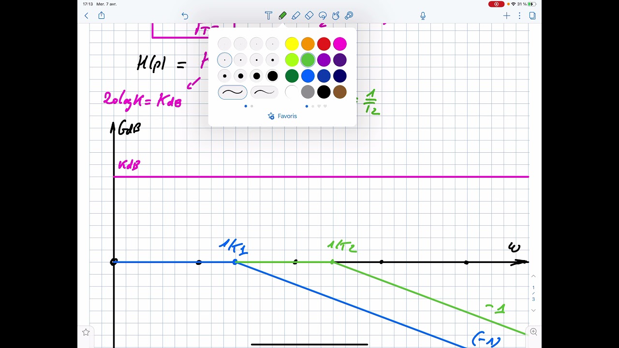Pick the dark green color swatch
Viewport: 619px width, 348px height.
(x=292, y=76)
